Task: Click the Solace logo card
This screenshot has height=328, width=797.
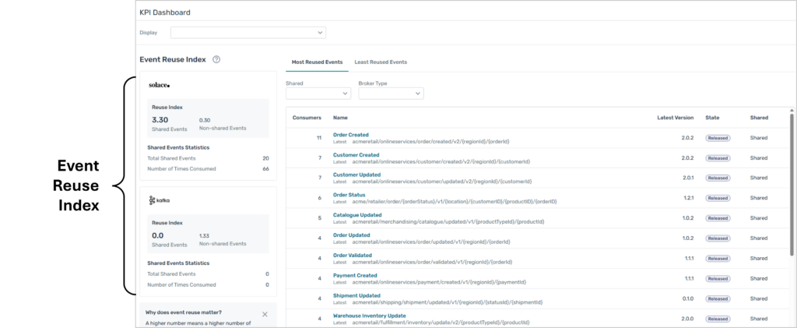Action: point(159,85)
